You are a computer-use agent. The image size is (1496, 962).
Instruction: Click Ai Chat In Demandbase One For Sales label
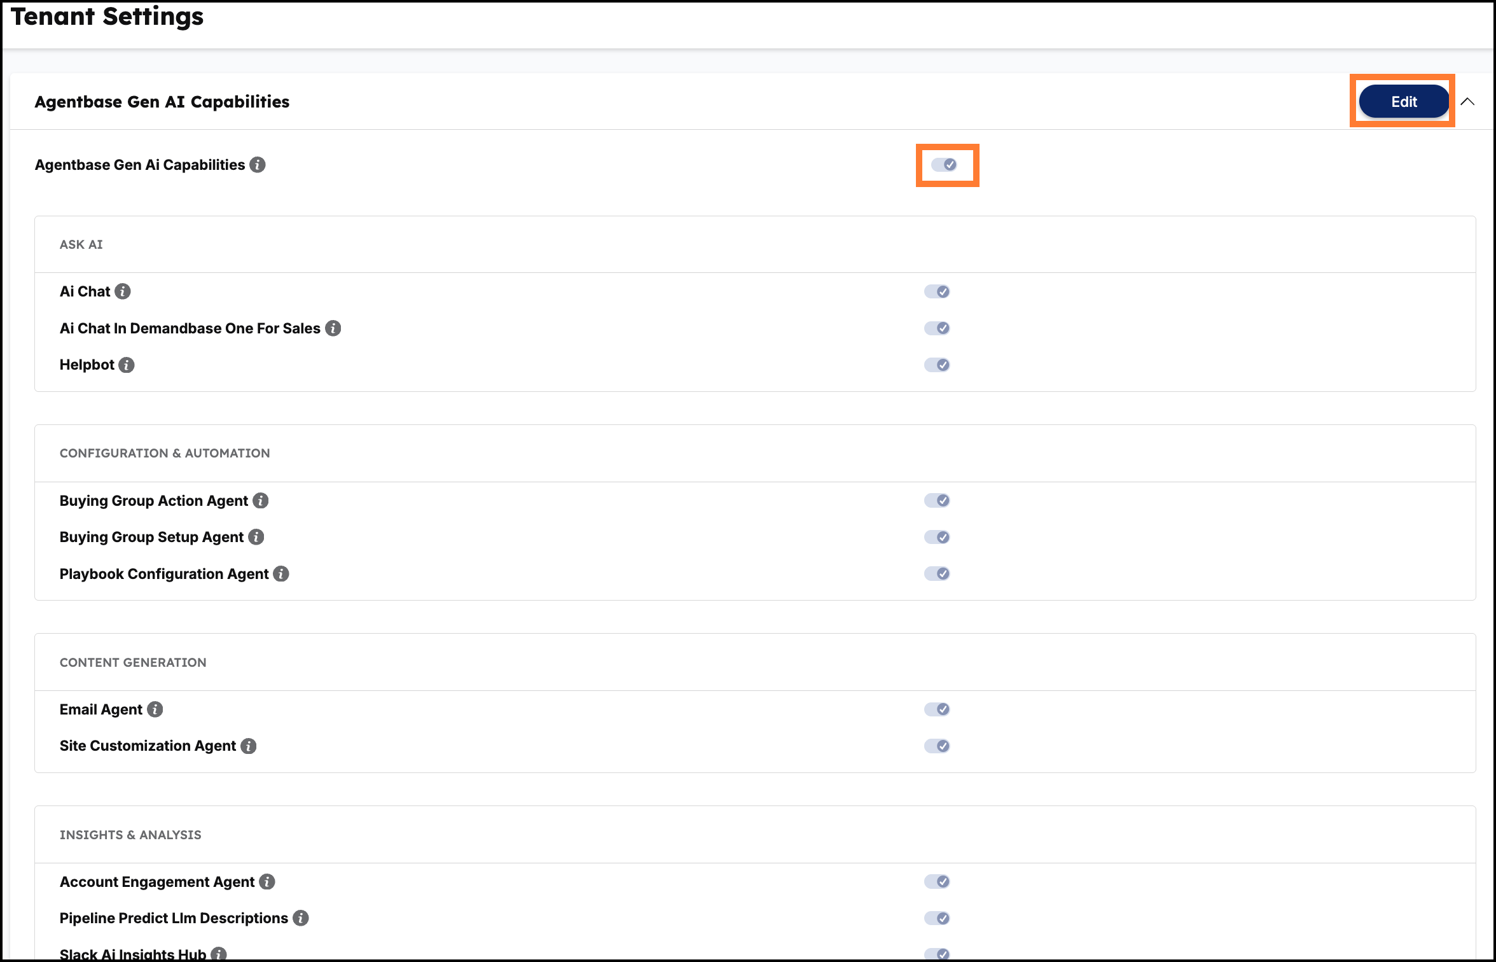190,328
